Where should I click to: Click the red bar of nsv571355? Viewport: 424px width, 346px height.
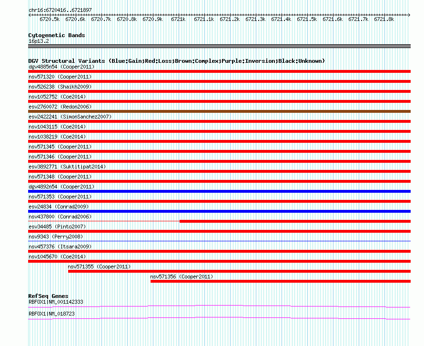pos(239,271)
